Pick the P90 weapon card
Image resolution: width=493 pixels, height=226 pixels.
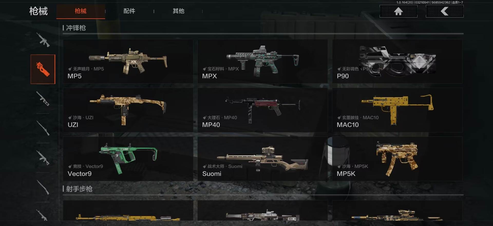(397, 61)
